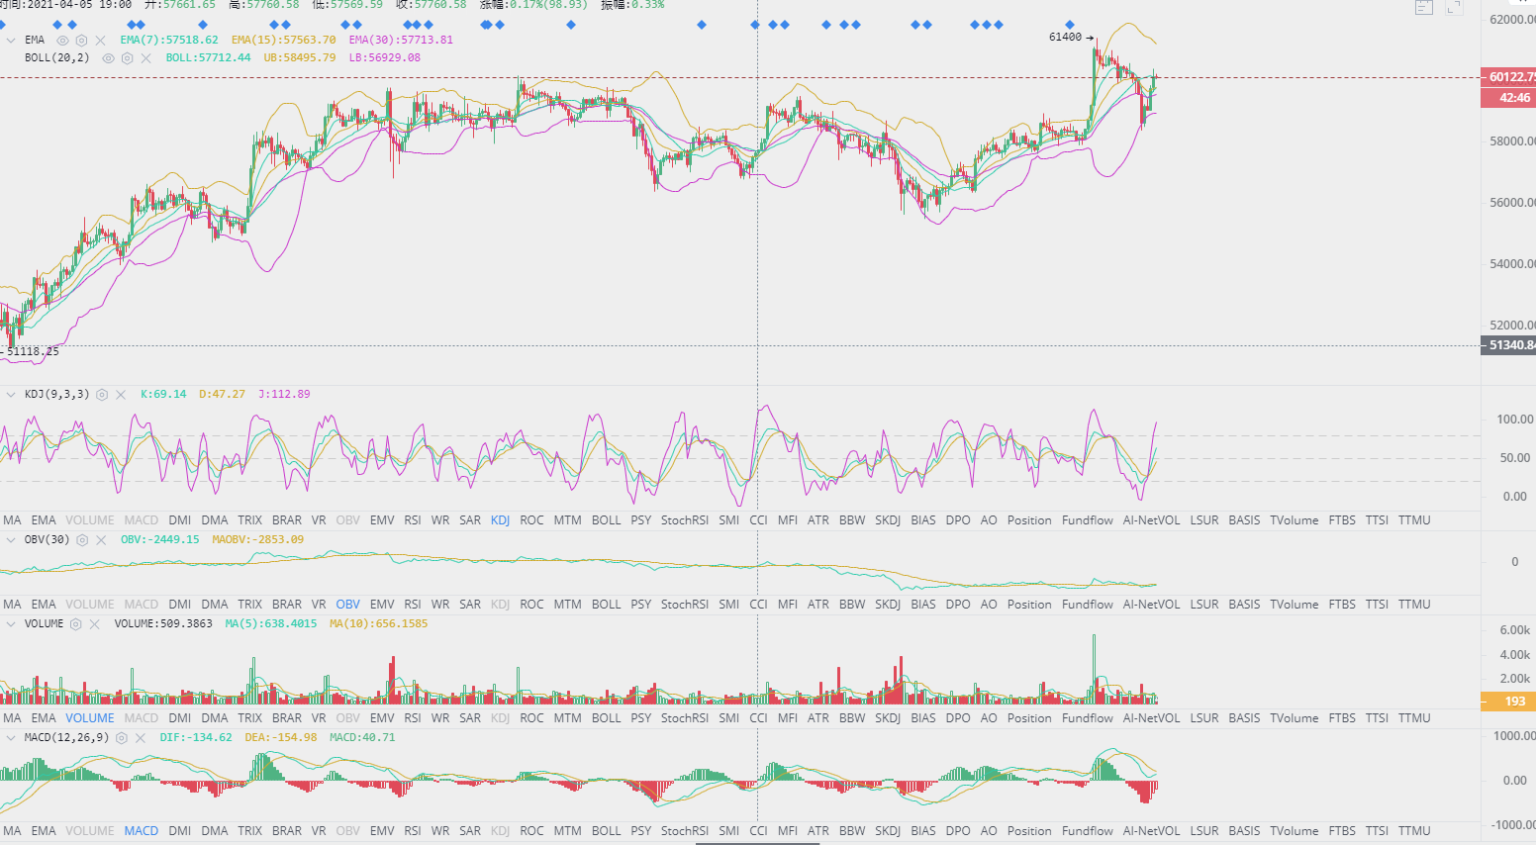Select TRIX tab in VOLUME panel's indicator row
This screenshot has width=1536, height=845.
point(249,718)
